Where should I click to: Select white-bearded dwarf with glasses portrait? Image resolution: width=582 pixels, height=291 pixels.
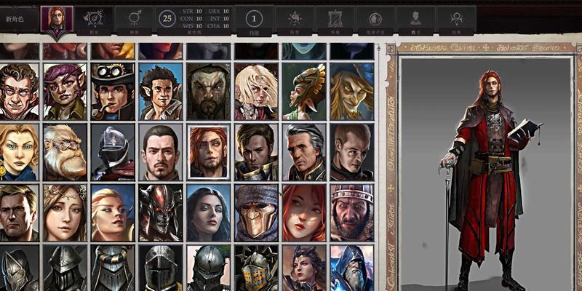pyautogui.click(x=65, y=152)
